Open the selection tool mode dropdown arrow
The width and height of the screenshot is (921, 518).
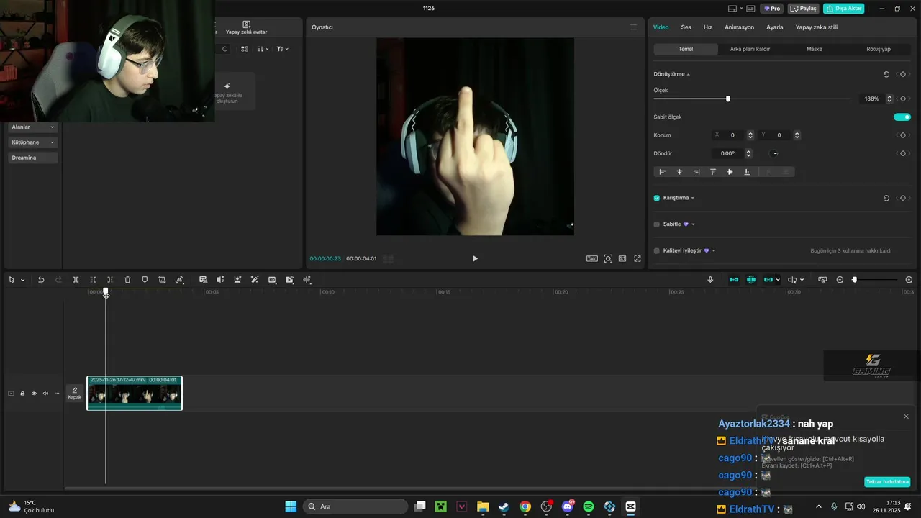pyautogui.click(x=23, y=280)
